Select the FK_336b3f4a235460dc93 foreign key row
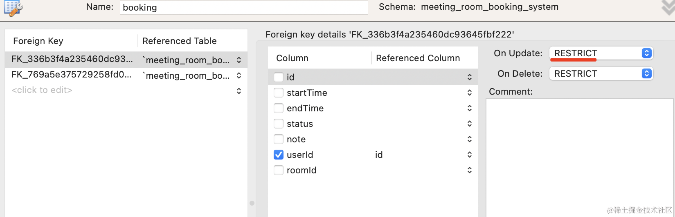 [x=72, y=59]
